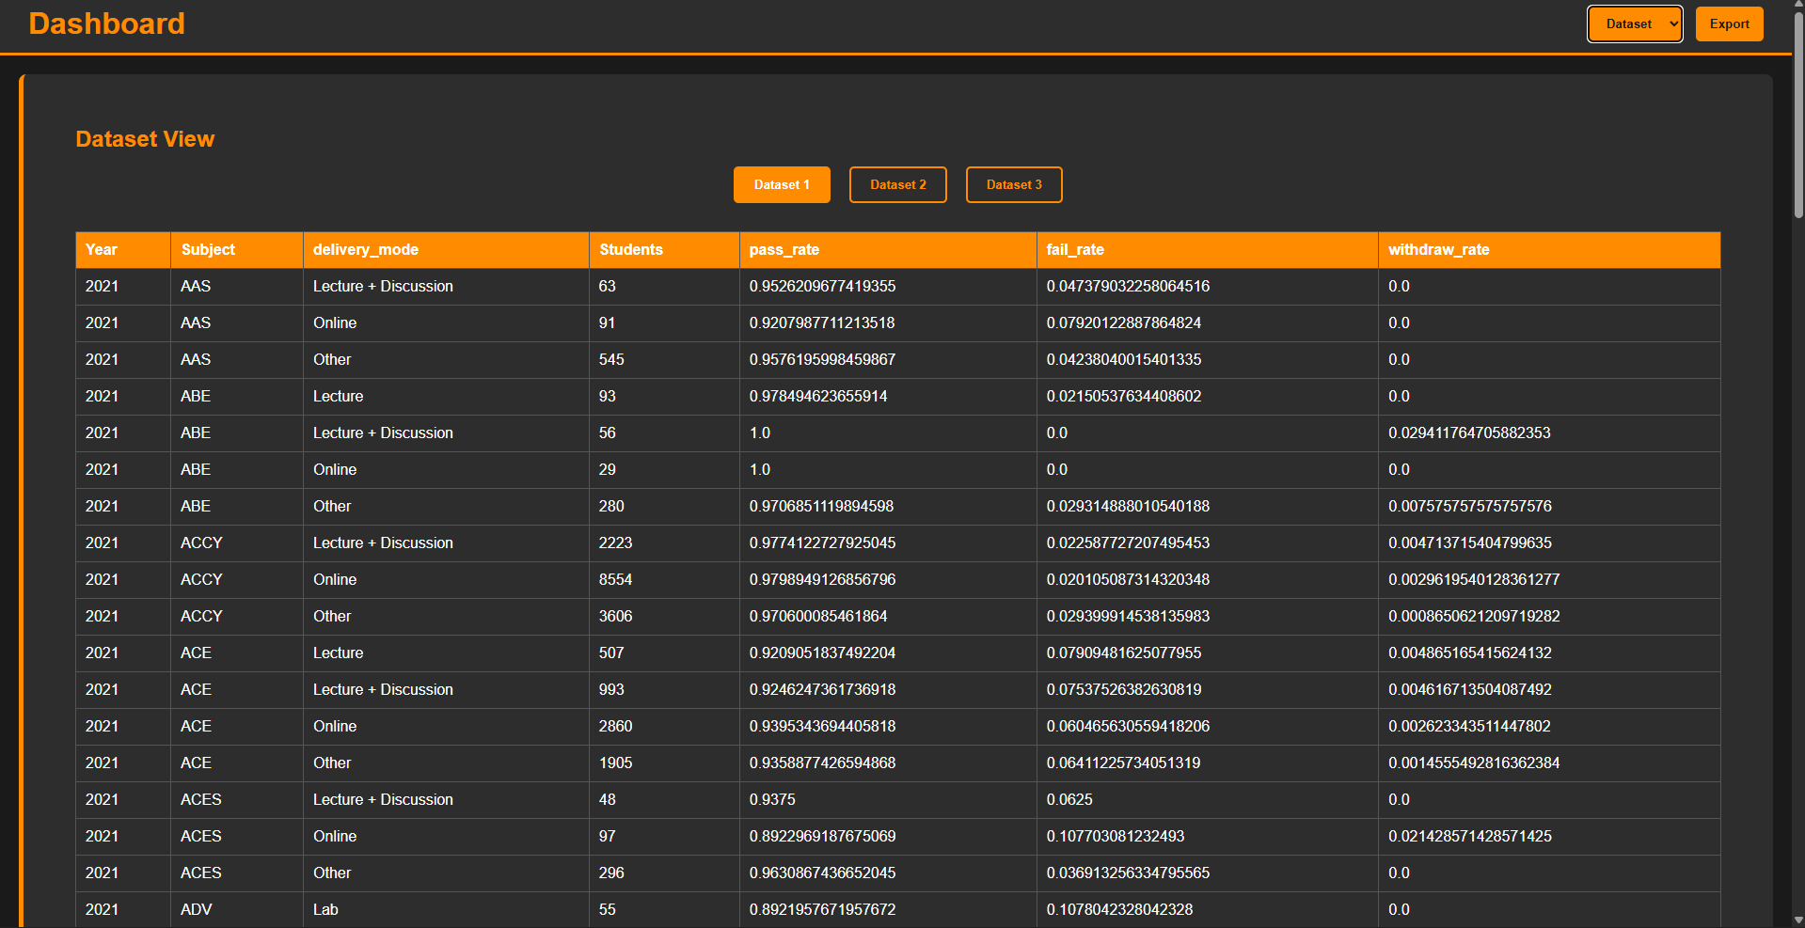The height and width of the screenshot is (928, 1805).
Task: Select withdraw rate 0.004713715404799635
Action: tap(1549, 543)
